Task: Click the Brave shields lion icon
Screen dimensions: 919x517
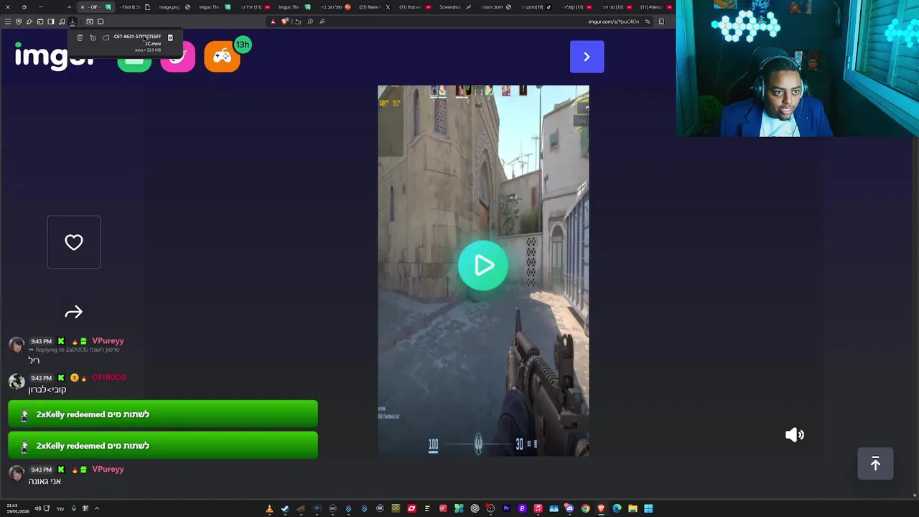Action: (x=285, y=22)
